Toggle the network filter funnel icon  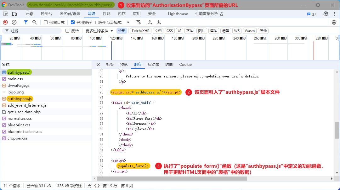25,22
